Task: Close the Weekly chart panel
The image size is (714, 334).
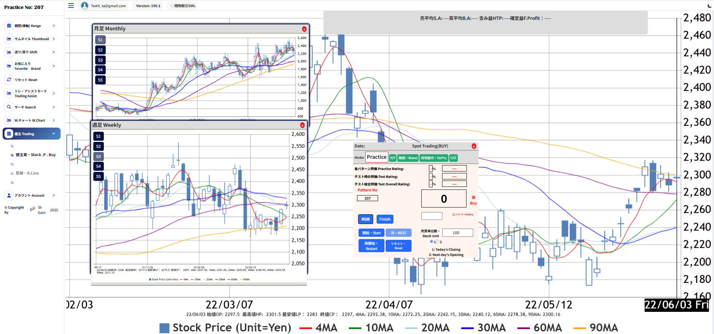Action: (302, 125)
